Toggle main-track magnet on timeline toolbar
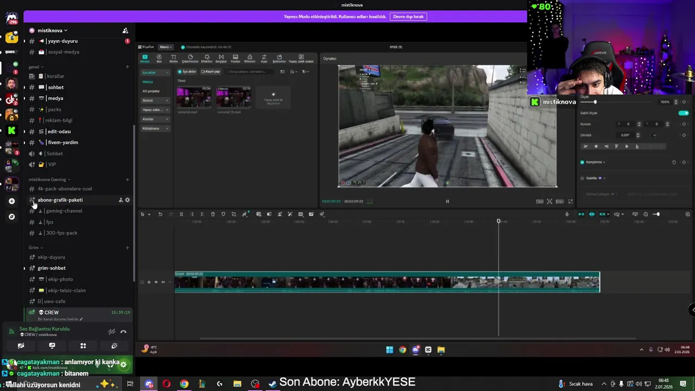 [581, 214]
